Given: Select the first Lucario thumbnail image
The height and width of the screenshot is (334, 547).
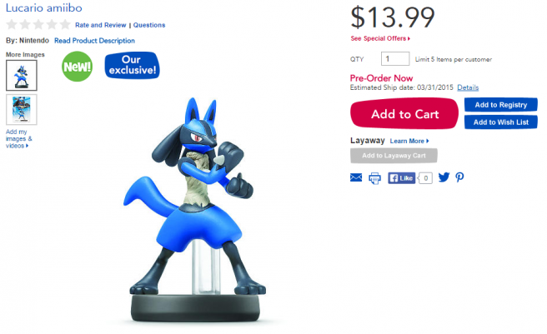Looking at the screenshot, I should tap(21, 75).
